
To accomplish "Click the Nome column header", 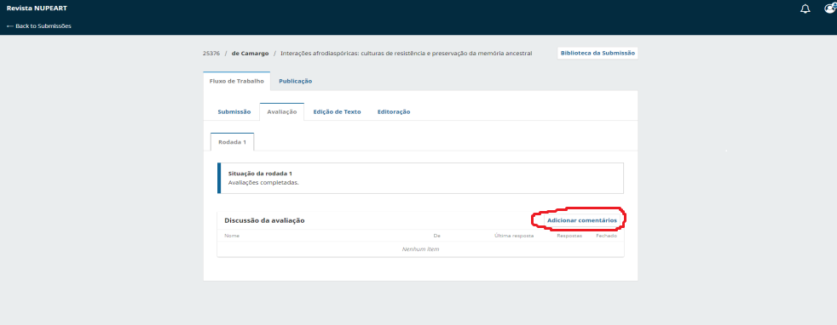I will tap(232, 236).
